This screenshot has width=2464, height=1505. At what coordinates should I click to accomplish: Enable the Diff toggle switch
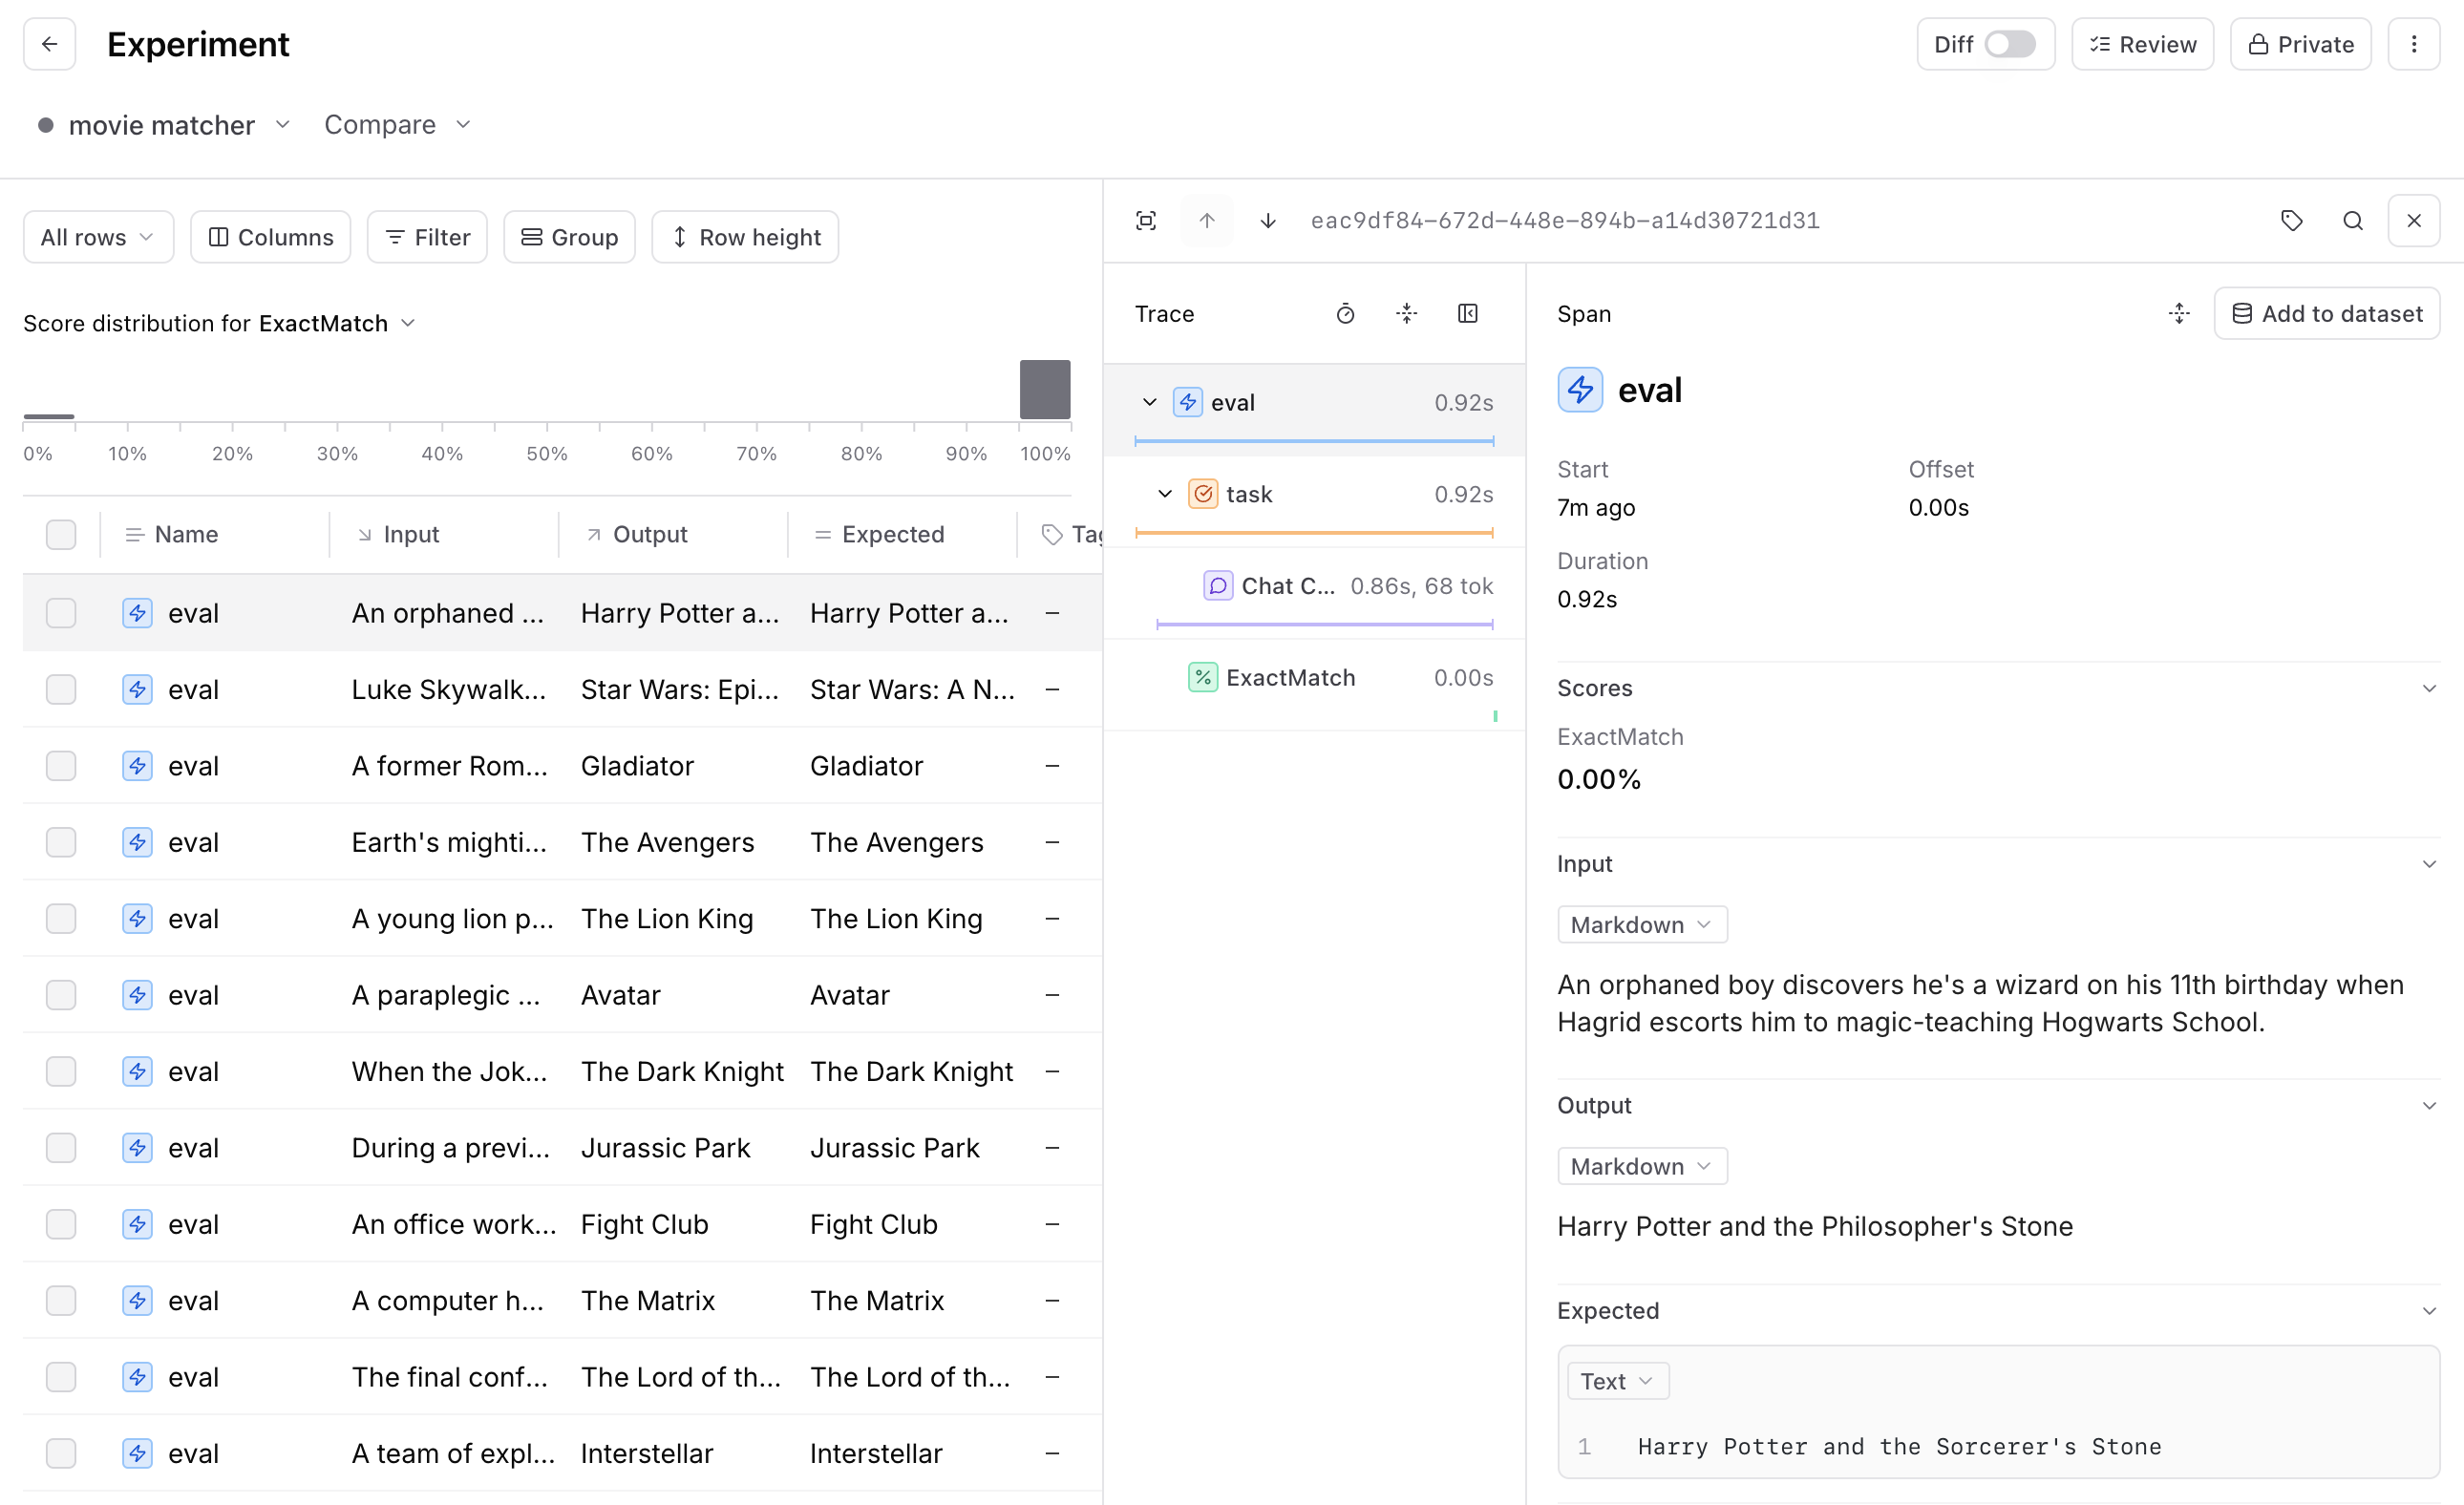2009,44
